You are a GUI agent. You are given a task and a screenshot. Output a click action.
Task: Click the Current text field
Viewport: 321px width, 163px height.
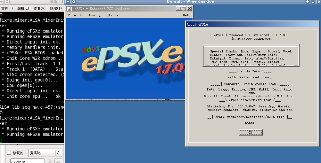point(28,161)
